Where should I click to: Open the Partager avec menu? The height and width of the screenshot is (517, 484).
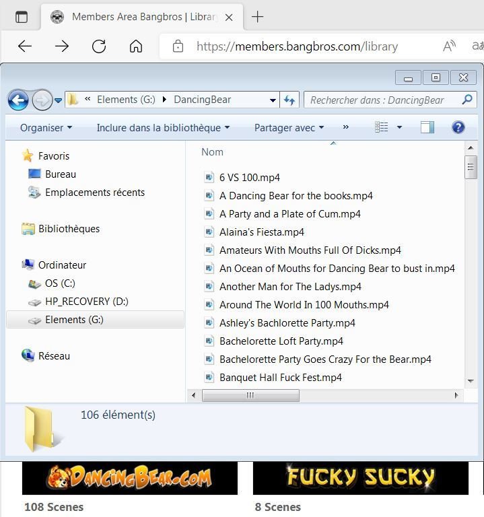click(x=289, y=128)
